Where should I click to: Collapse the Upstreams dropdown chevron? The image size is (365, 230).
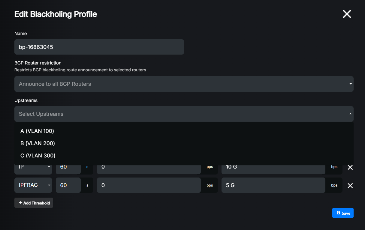point(350,114)
